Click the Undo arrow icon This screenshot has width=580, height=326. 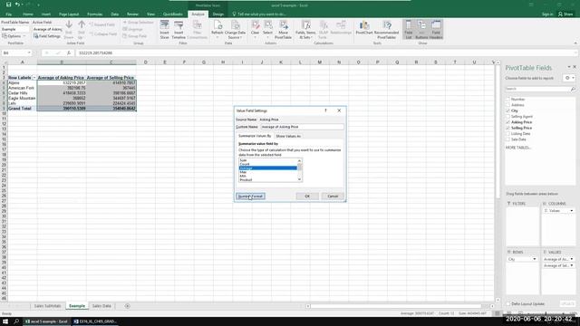click(x=17, y=5)
